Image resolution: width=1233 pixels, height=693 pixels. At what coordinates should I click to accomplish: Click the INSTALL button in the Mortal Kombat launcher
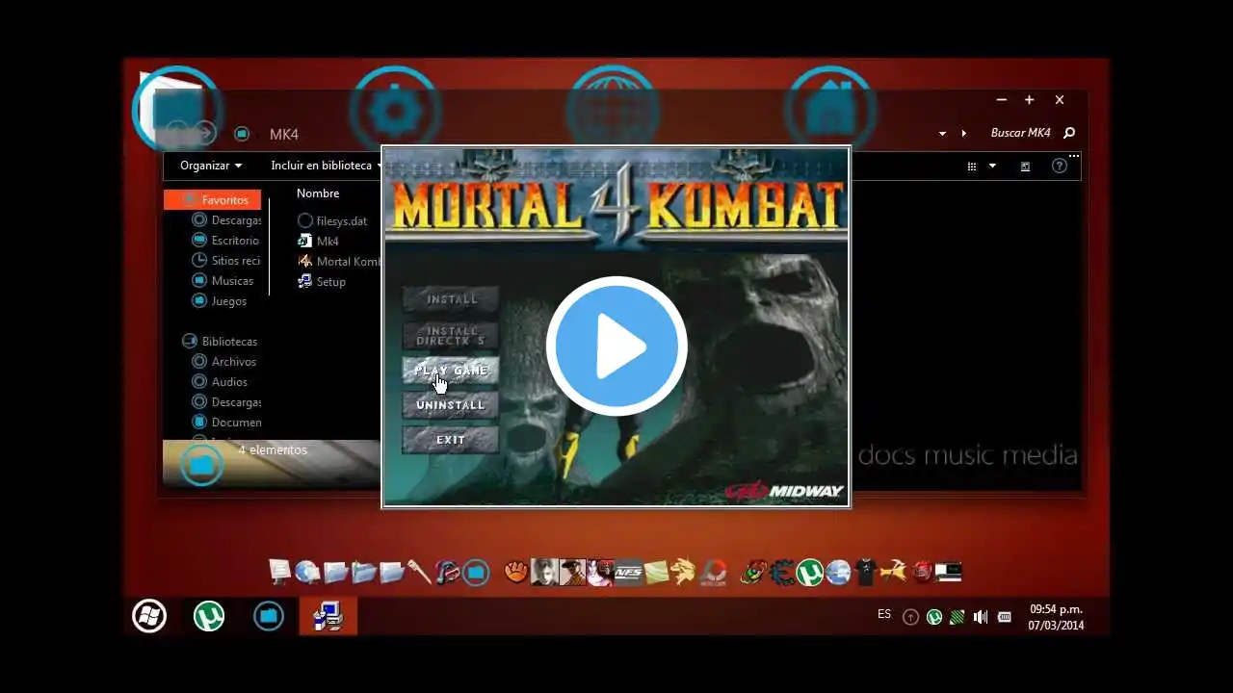[451, 299]
